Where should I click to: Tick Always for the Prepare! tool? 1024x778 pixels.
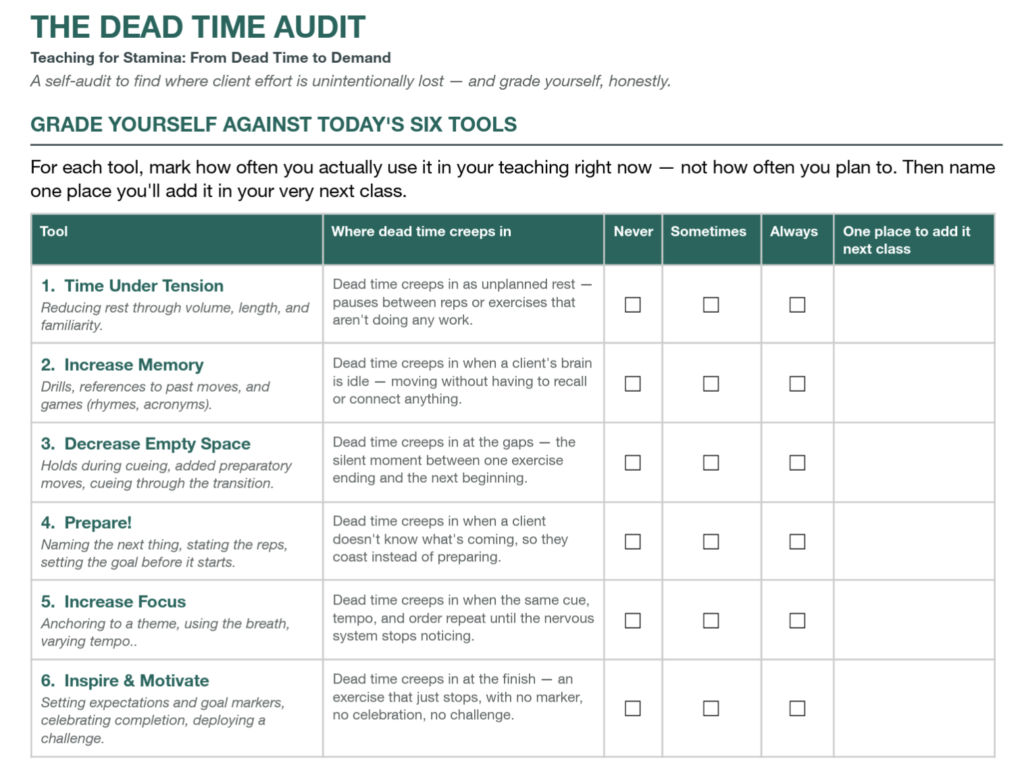click(797, 542)
